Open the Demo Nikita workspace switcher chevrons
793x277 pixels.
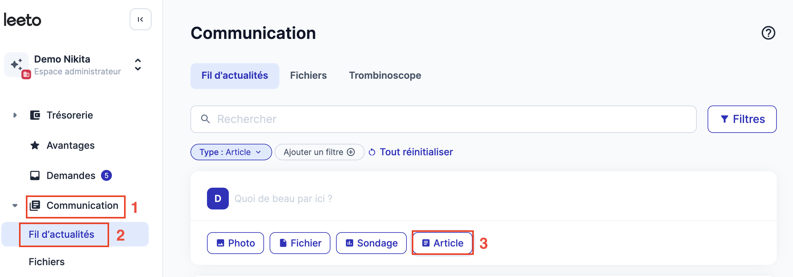(138, 65)
